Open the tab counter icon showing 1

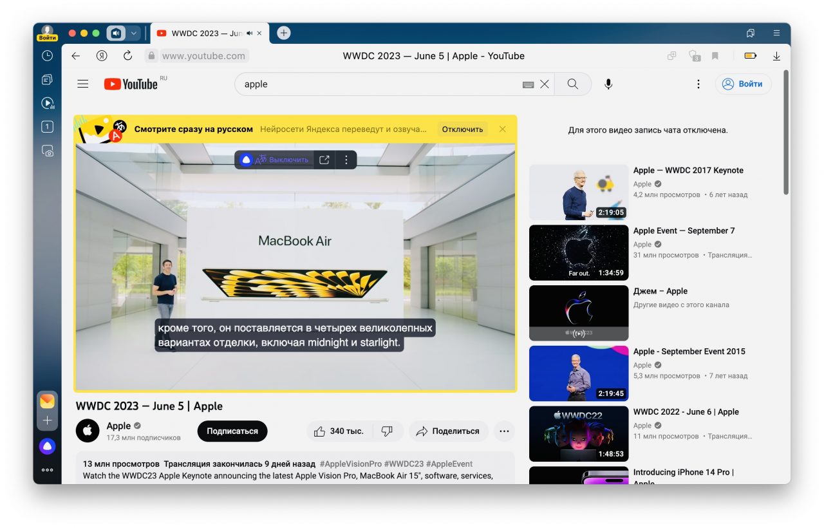click(47, 127)
